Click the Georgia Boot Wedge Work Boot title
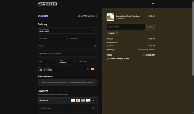Image resolution: width=194 pixels, height=114 pixels. click(128, 16)
